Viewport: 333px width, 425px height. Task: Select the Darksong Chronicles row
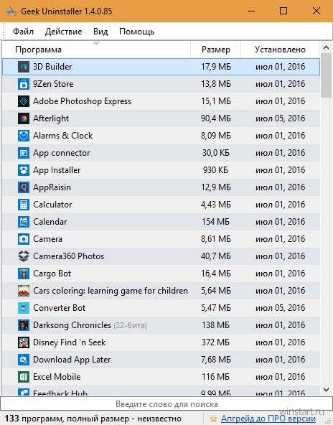coord(161,325)
